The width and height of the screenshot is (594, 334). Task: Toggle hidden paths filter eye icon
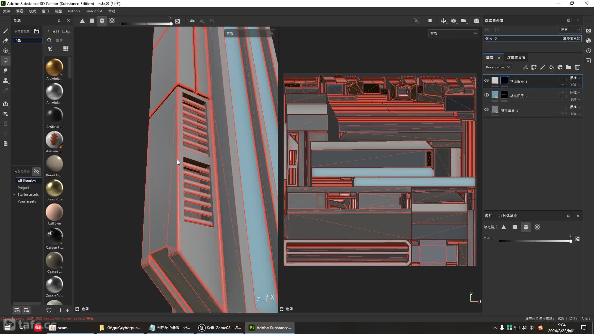click(x=37, y=171)
